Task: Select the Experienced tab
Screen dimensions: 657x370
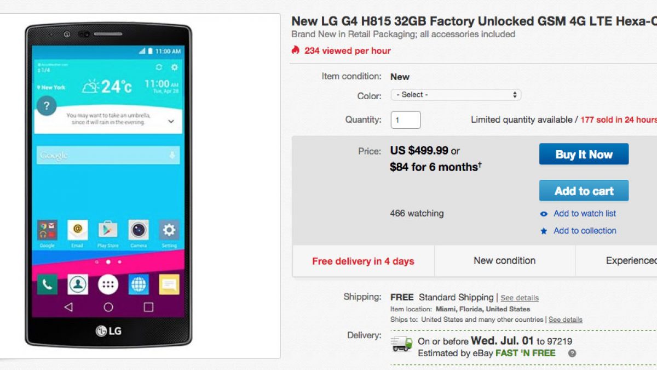Action: click(616, 261)
